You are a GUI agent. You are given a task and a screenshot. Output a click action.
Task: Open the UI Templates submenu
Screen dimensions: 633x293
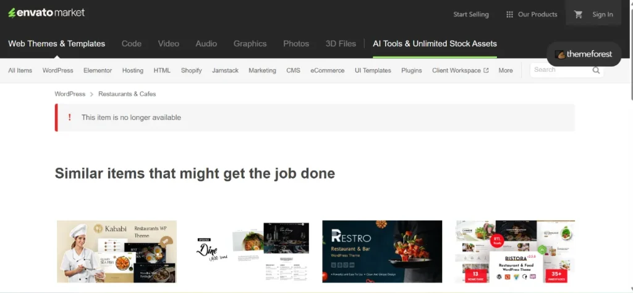(373, 70)
